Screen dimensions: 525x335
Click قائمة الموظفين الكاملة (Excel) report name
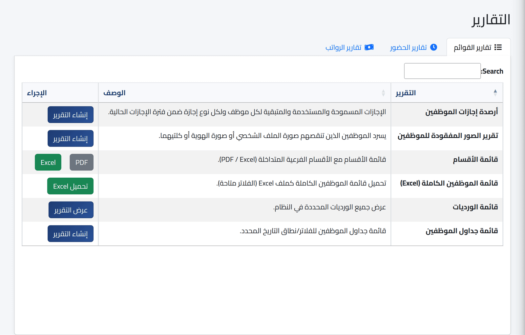pyautogui.click(x=449, y=183)
